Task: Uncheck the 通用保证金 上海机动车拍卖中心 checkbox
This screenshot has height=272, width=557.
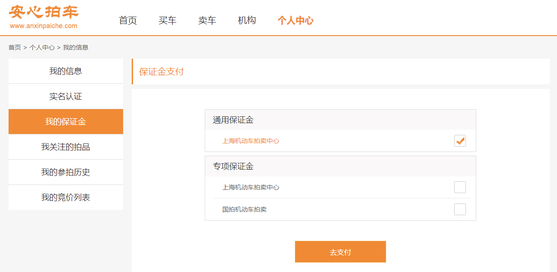Action: 460,141
